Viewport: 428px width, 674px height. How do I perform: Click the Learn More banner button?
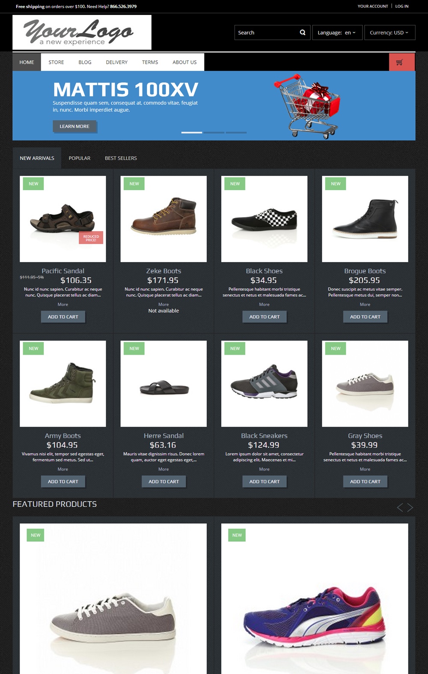pyautogui.click(x=74, y=126)
